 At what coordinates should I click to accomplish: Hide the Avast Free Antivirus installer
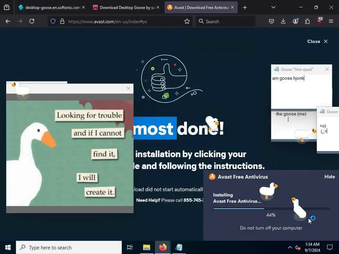[x=329, y=177]
